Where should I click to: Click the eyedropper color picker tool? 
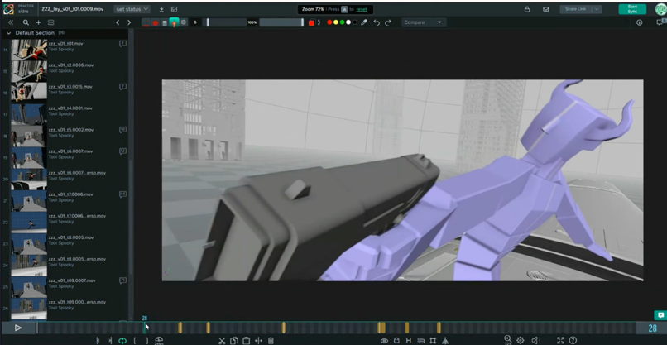364,22
